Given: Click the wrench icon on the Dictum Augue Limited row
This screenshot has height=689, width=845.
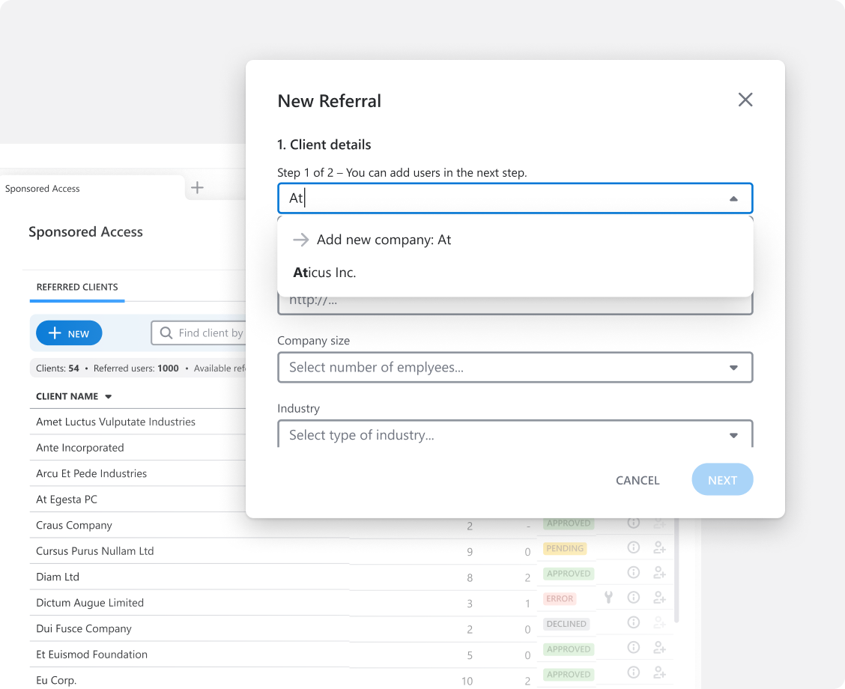Looking at the screenshot, I should point(608,598).
